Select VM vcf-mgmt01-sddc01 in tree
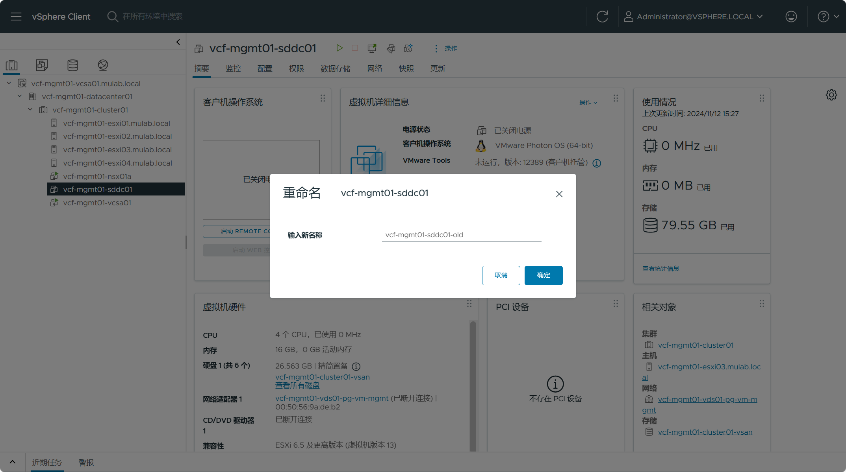The image size is (846, 472). [116, 189]
